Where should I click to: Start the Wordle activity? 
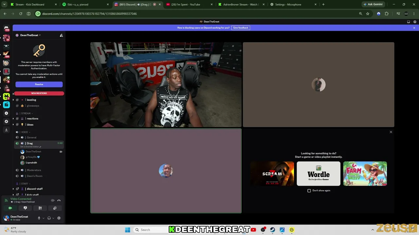tap(319, 174)
